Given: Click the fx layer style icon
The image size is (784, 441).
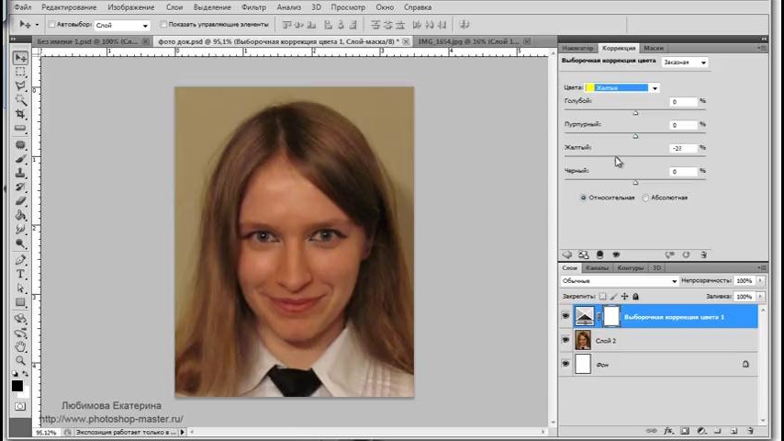Looking at the screenshot, I should point(669,430).
